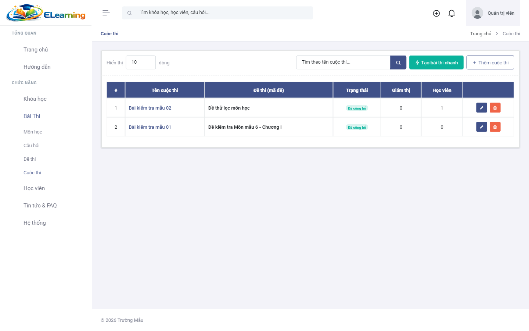Image resolution: width=529 pixels, height=331 pixels.
Task: Open the Quản trị viên user avatar
Action: (477, 13)
